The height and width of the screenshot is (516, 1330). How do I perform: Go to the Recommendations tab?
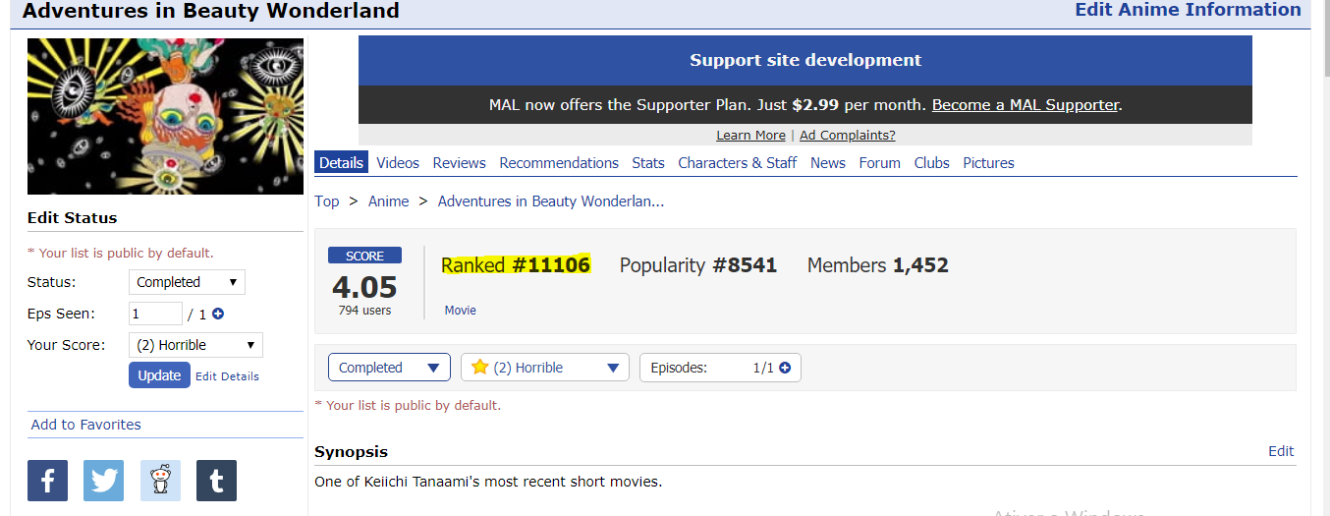click(x=559, y=163)
